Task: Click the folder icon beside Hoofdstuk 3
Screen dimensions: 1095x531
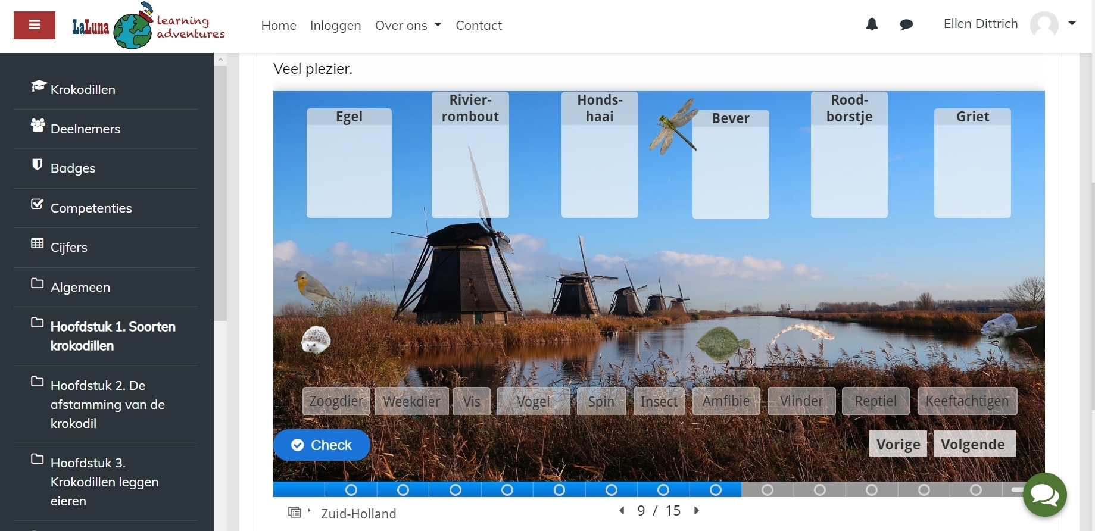Action: point(37,458)
